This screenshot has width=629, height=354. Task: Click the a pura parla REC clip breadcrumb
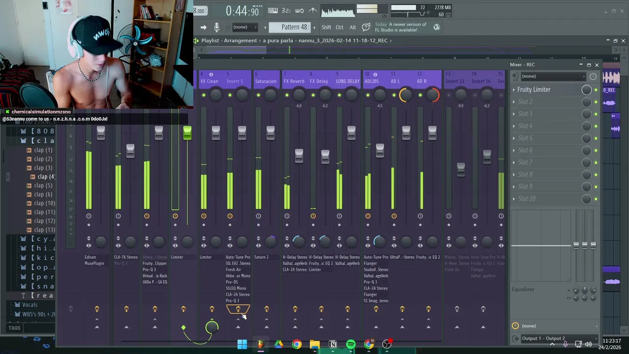325,40
